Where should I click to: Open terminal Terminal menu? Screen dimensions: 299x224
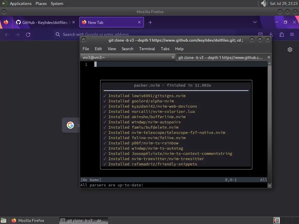[x=147, y=49]
